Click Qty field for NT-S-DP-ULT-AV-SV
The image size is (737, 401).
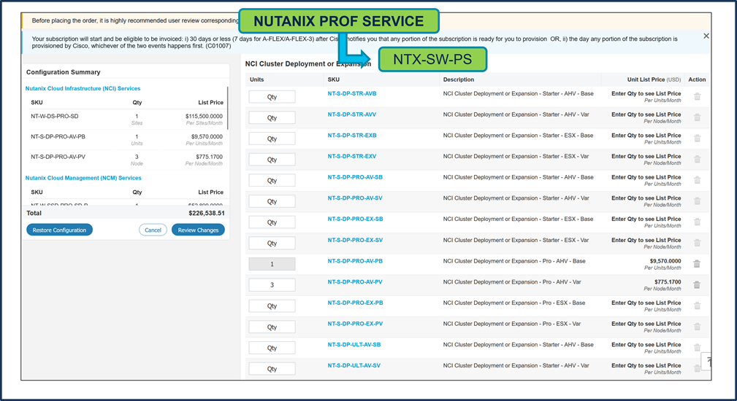click(x=272, y=369)
